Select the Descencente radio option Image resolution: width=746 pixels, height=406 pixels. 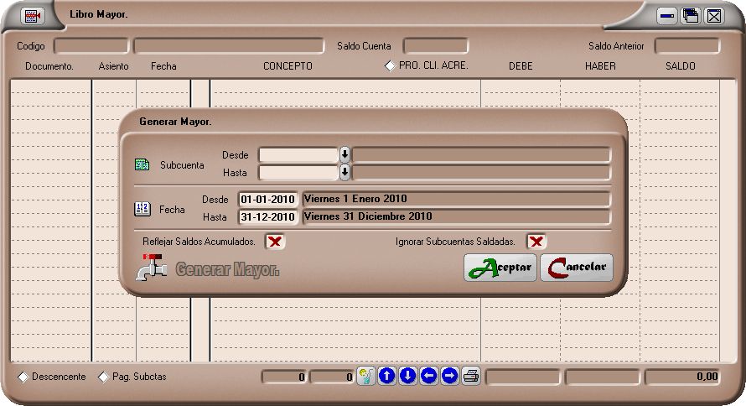click(24, 377)
